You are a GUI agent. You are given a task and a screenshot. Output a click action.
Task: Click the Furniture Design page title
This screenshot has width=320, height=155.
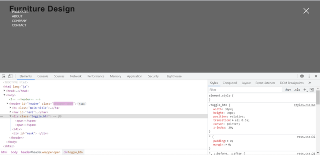pos(42,9)
